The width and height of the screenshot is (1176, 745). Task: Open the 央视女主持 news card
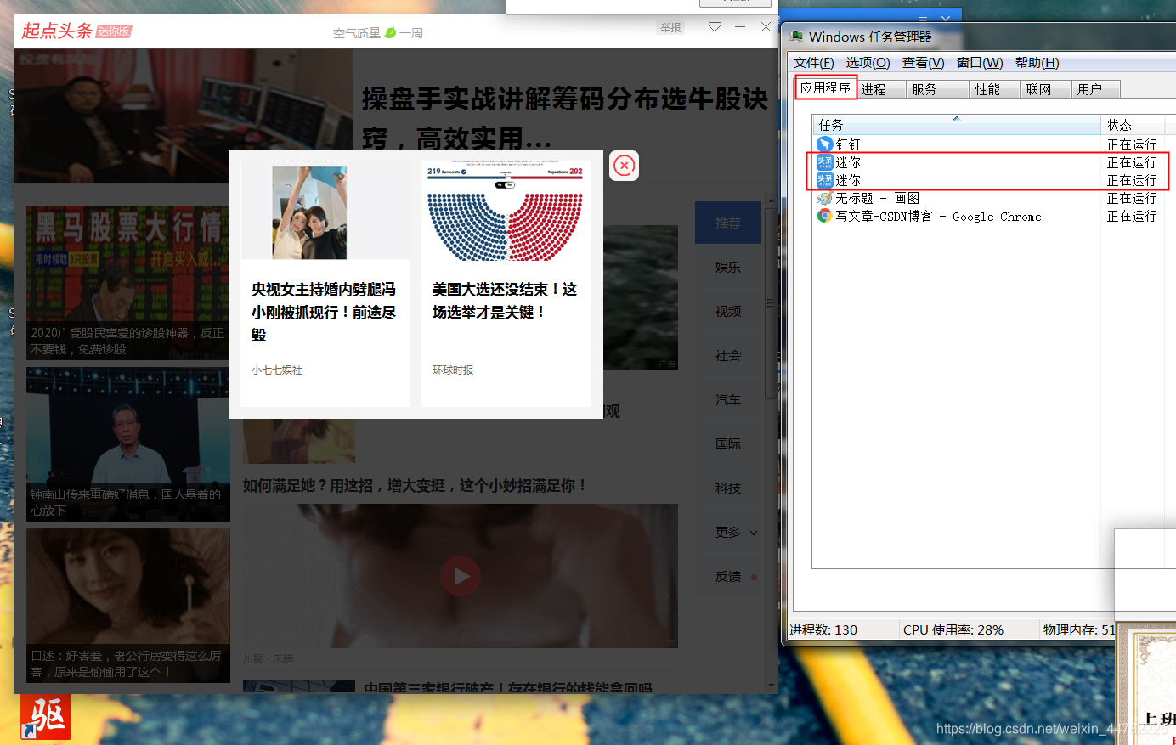[x=325, y=283]
